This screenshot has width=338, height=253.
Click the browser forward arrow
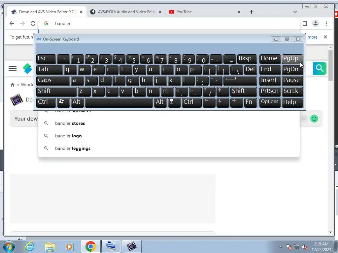(x=22, y=23)
